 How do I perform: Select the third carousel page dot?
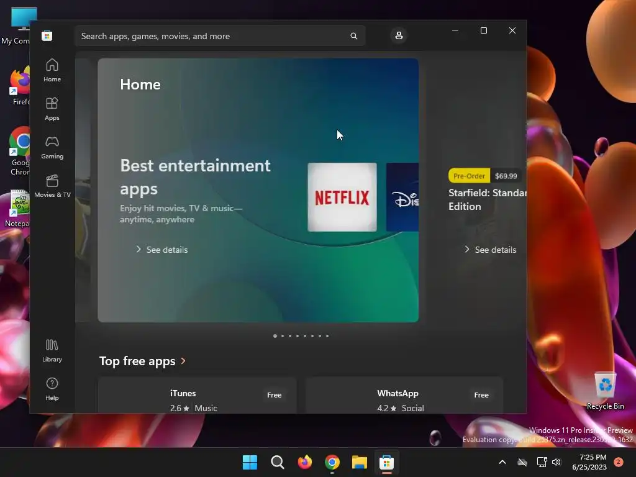click(x=290, y=336)
